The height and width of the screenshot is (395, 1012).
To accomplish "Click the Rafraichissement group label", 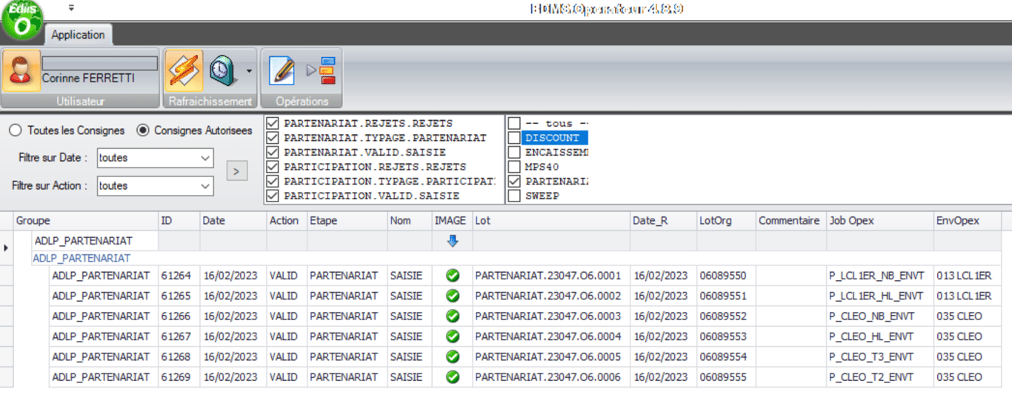I will 210,101.
